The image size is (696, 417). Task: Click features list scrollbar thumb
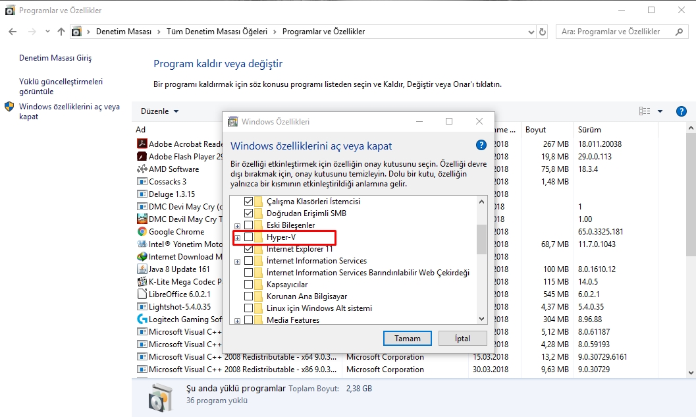pos(481,239)
